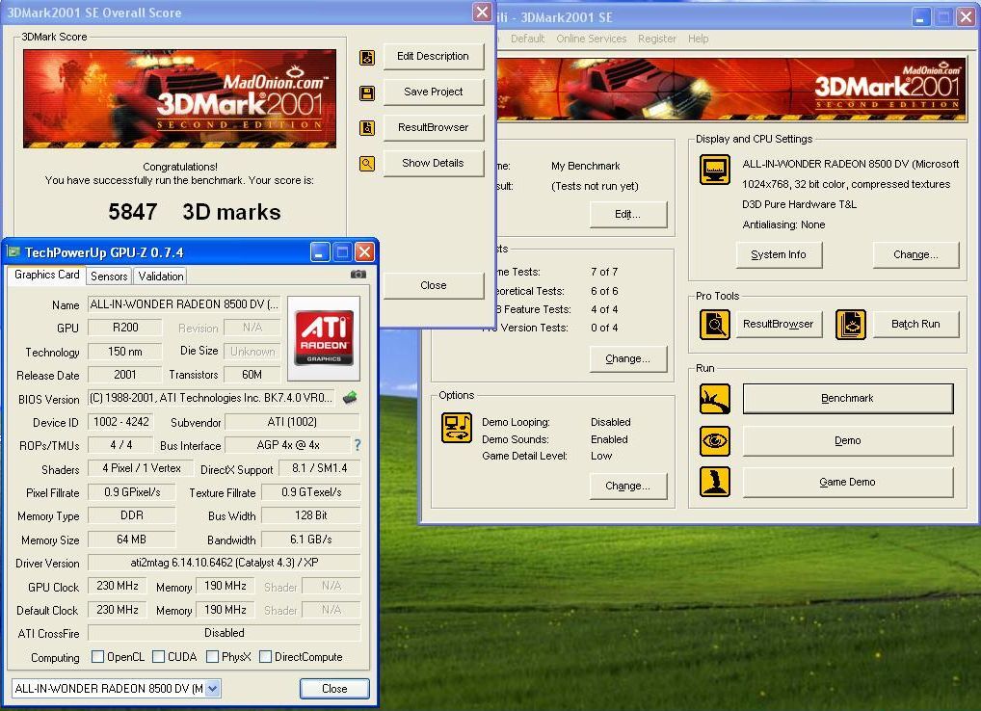The height and width of the screenshot is (711, 981).
Task: Open the Default menu in 3DMark
Action: pos(527,39)
